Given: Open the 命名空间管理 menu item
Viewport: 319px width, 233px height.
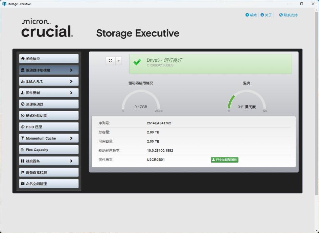Looking at the screenshot, I should point(49,183).
